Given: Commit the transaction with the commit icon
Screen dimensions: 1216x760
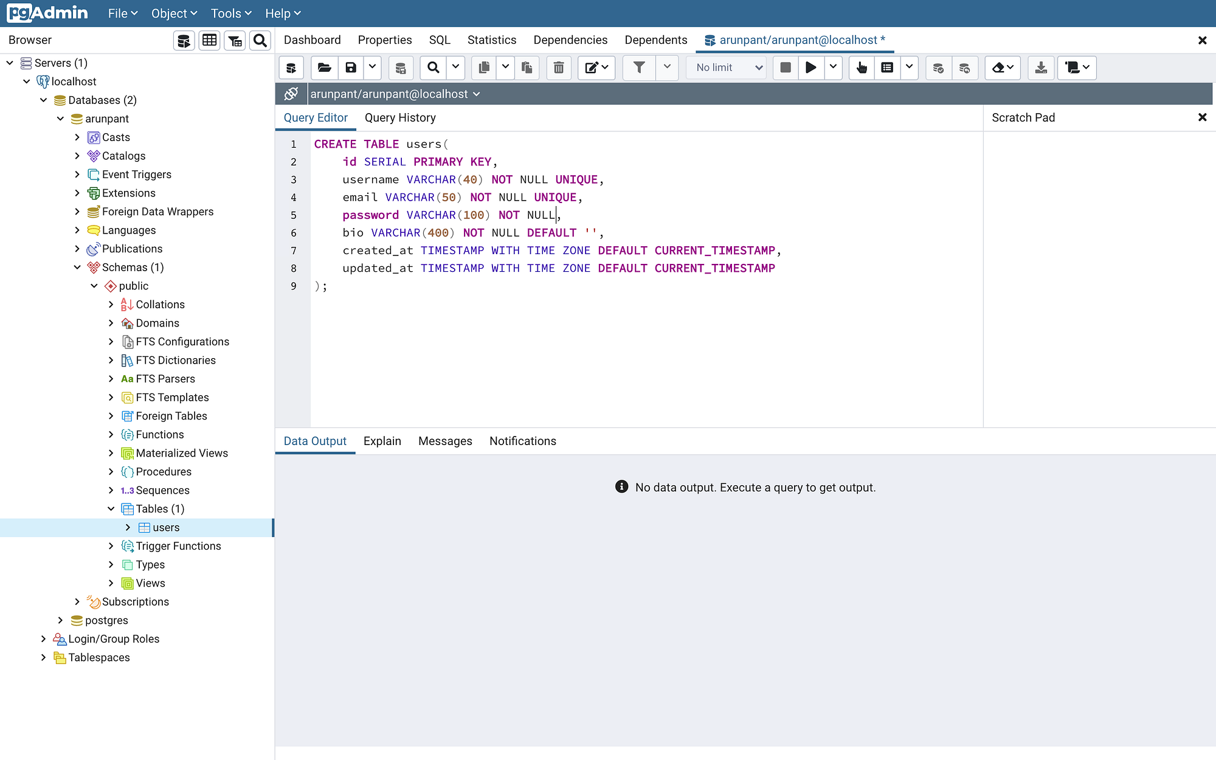Looking at the screenshot, I should [938, 67].
